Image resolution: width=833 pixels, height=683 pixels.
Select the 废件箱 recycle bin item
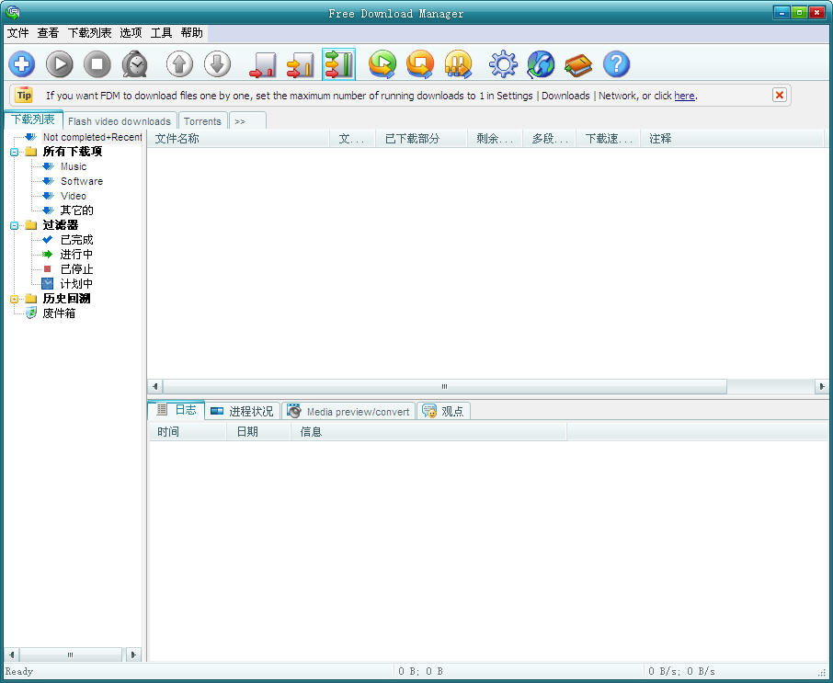[x=59, y=313]
